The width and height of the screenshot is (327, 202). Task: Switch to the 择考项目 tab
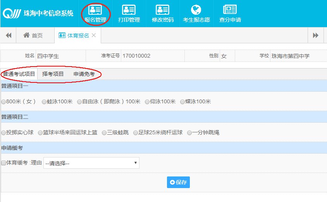pyautogui.click(x=53, y=74)
